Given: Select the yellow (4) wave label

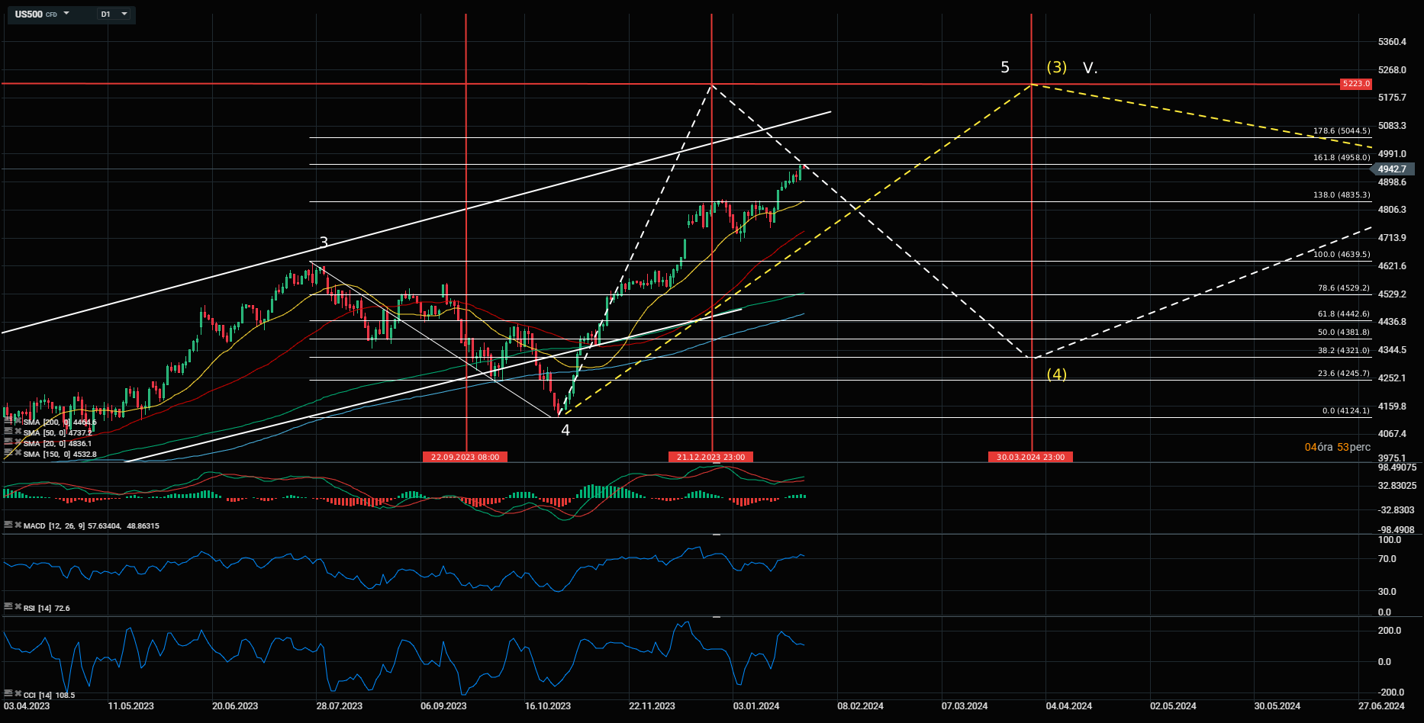Looking at the screenshot, I should 1057,374.
